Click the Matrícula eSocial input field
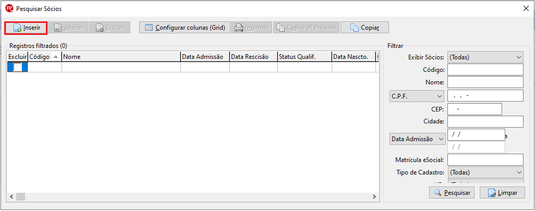The height and width of the screenshot is (211, 535). [x=485, y=159]
